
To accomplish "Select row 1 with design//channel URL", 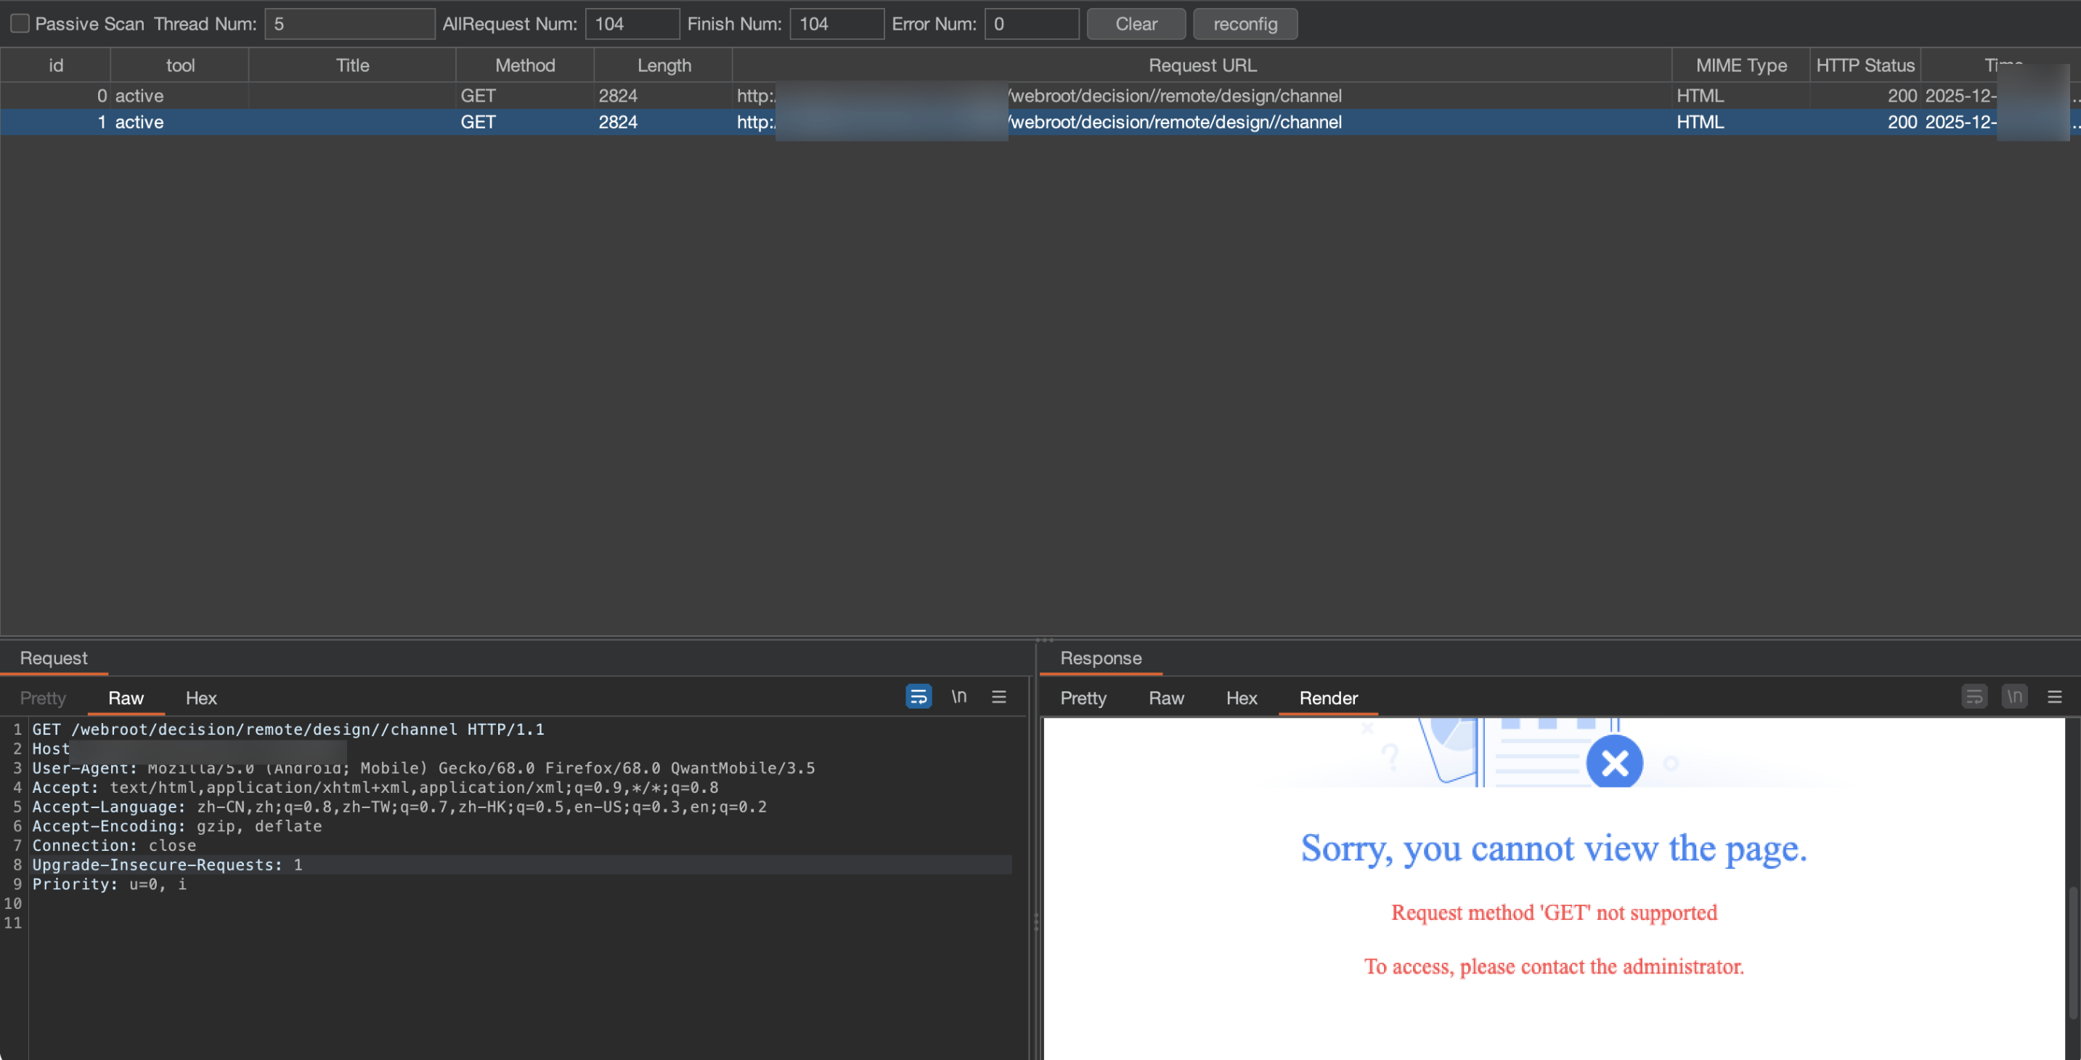I will [1040, 122].
